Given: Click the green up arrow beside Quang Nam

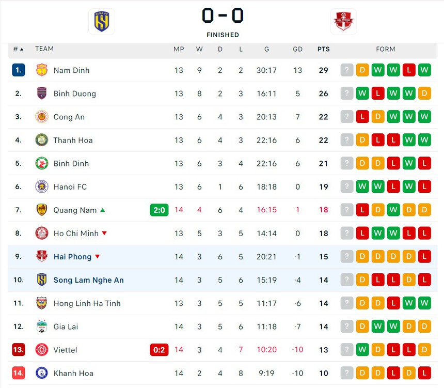Looking at the screenshot, I should click(x=103, y=210).
